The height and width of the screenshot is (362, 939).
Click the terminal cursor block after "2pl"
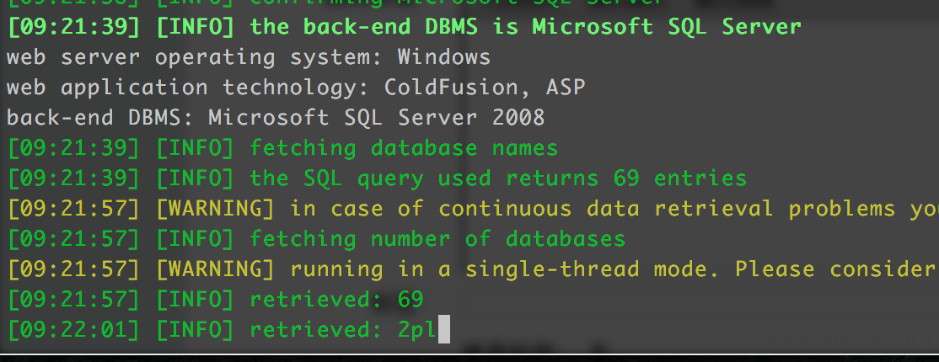click(443, 330)
